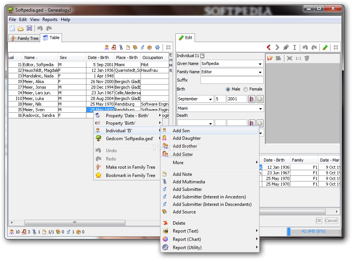
Task: Open the Given Name dropdown
Action: pos(260,64)
